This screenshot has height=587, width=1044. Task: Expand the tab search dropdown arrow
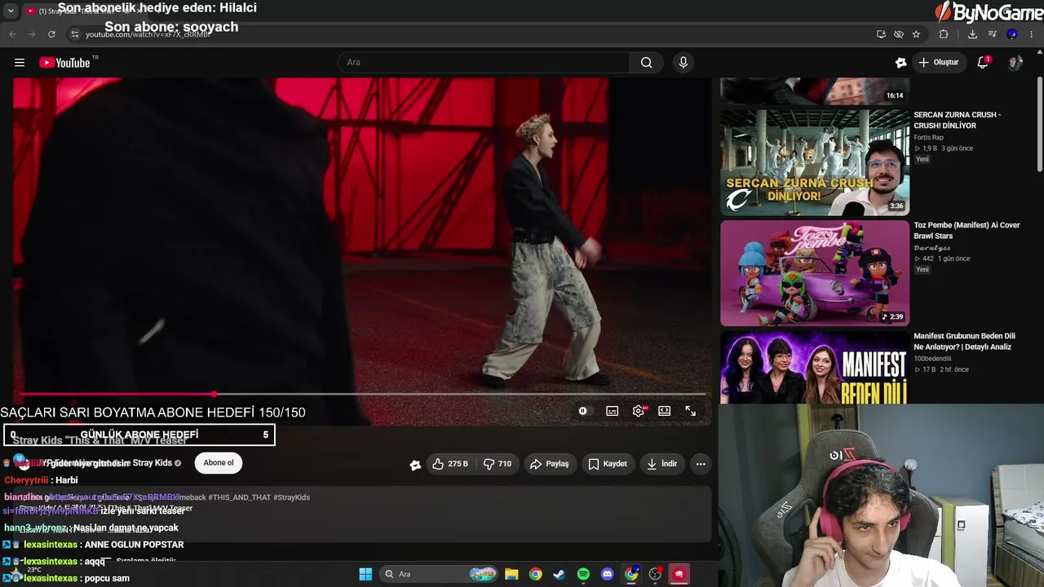11,11
